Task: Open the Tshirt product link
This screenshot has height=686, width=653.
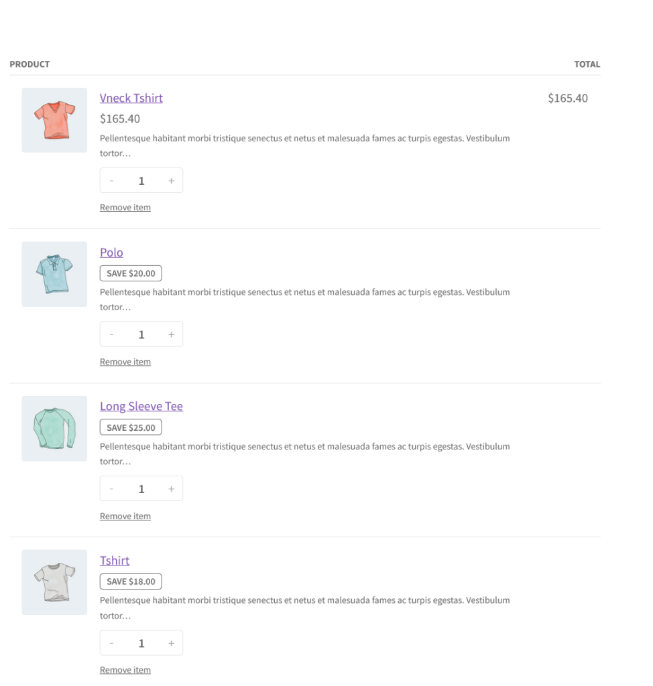Action: (115, 561)
